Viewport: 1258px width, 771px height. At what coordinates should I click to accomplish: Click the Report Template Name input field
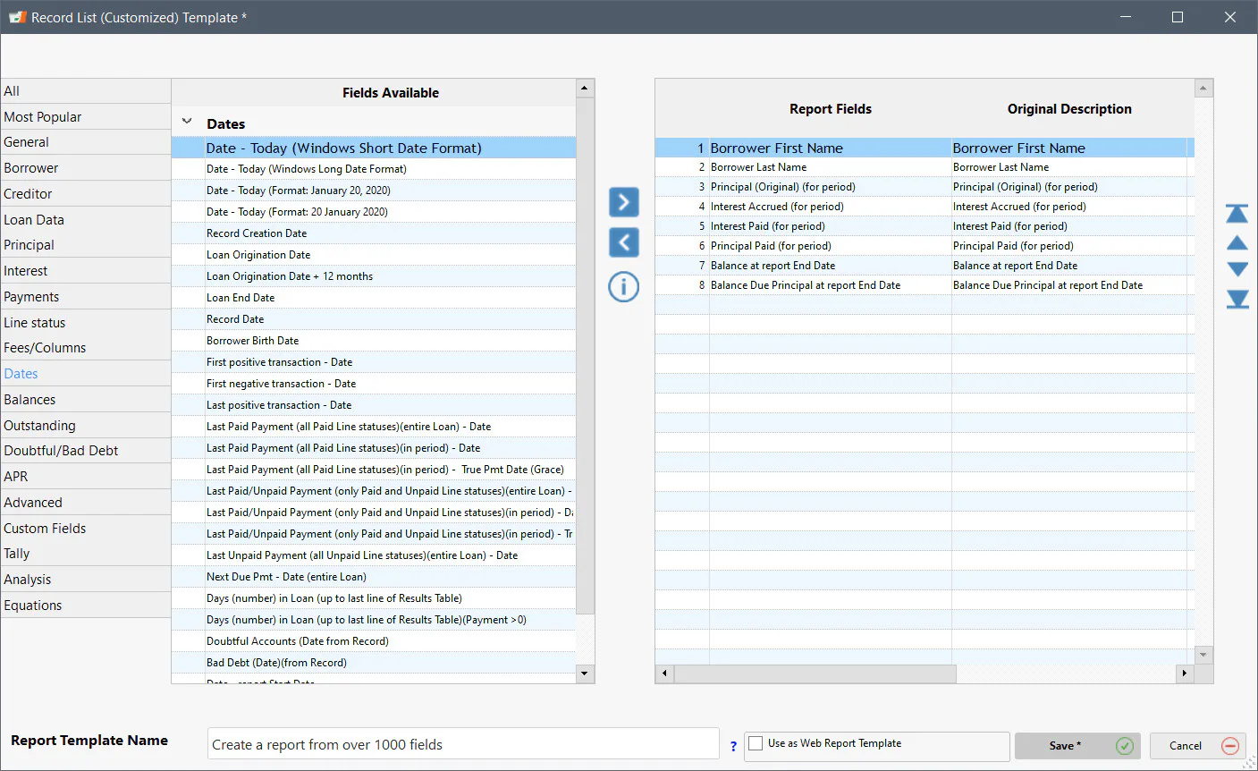[463, 744]
